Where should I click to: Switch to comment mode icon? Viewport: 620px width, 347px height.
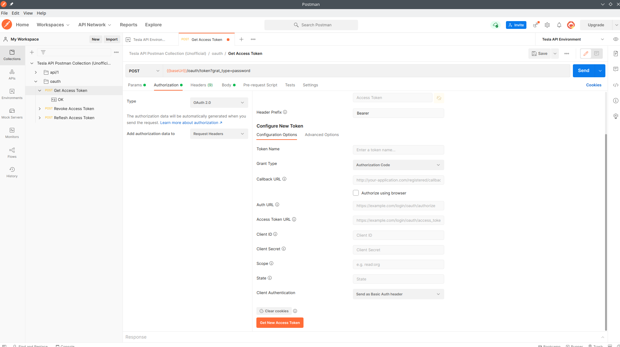click(x=597, y=54)
